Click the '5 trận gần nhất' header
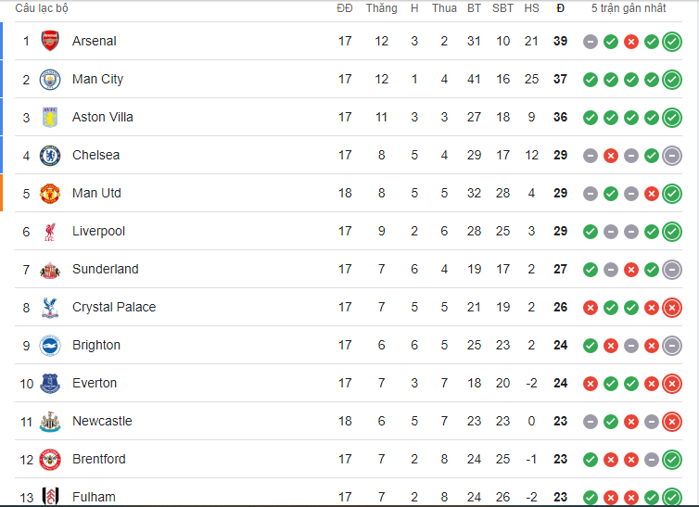 [x=629, y=8]
